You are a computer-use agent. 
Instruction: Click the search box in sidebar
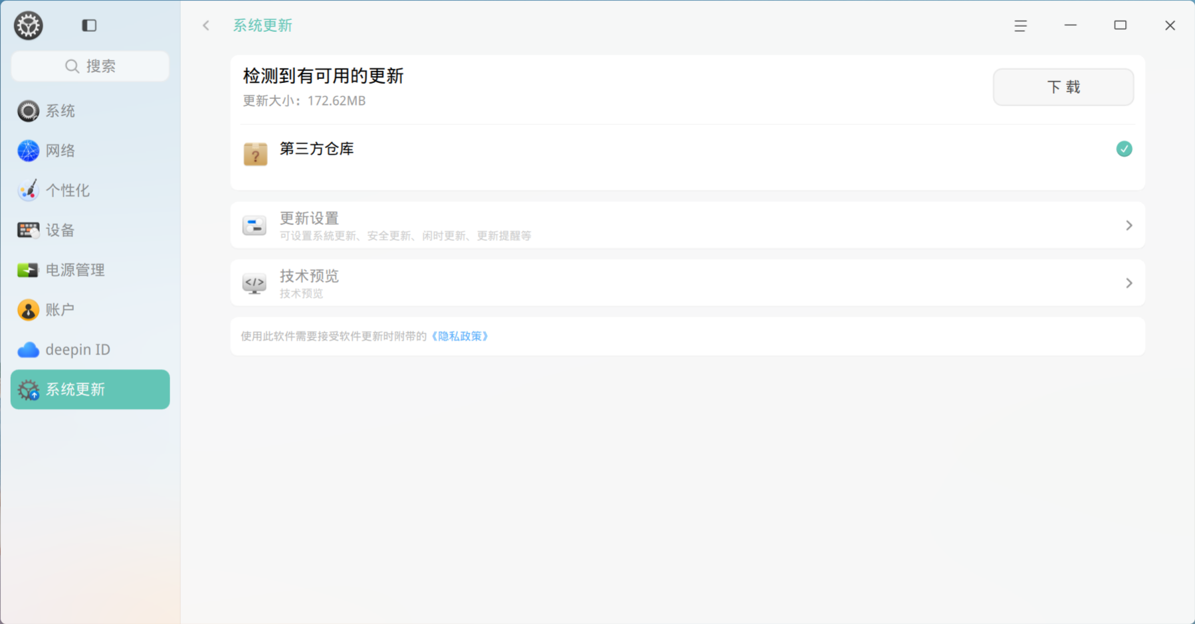click(90, 66)
